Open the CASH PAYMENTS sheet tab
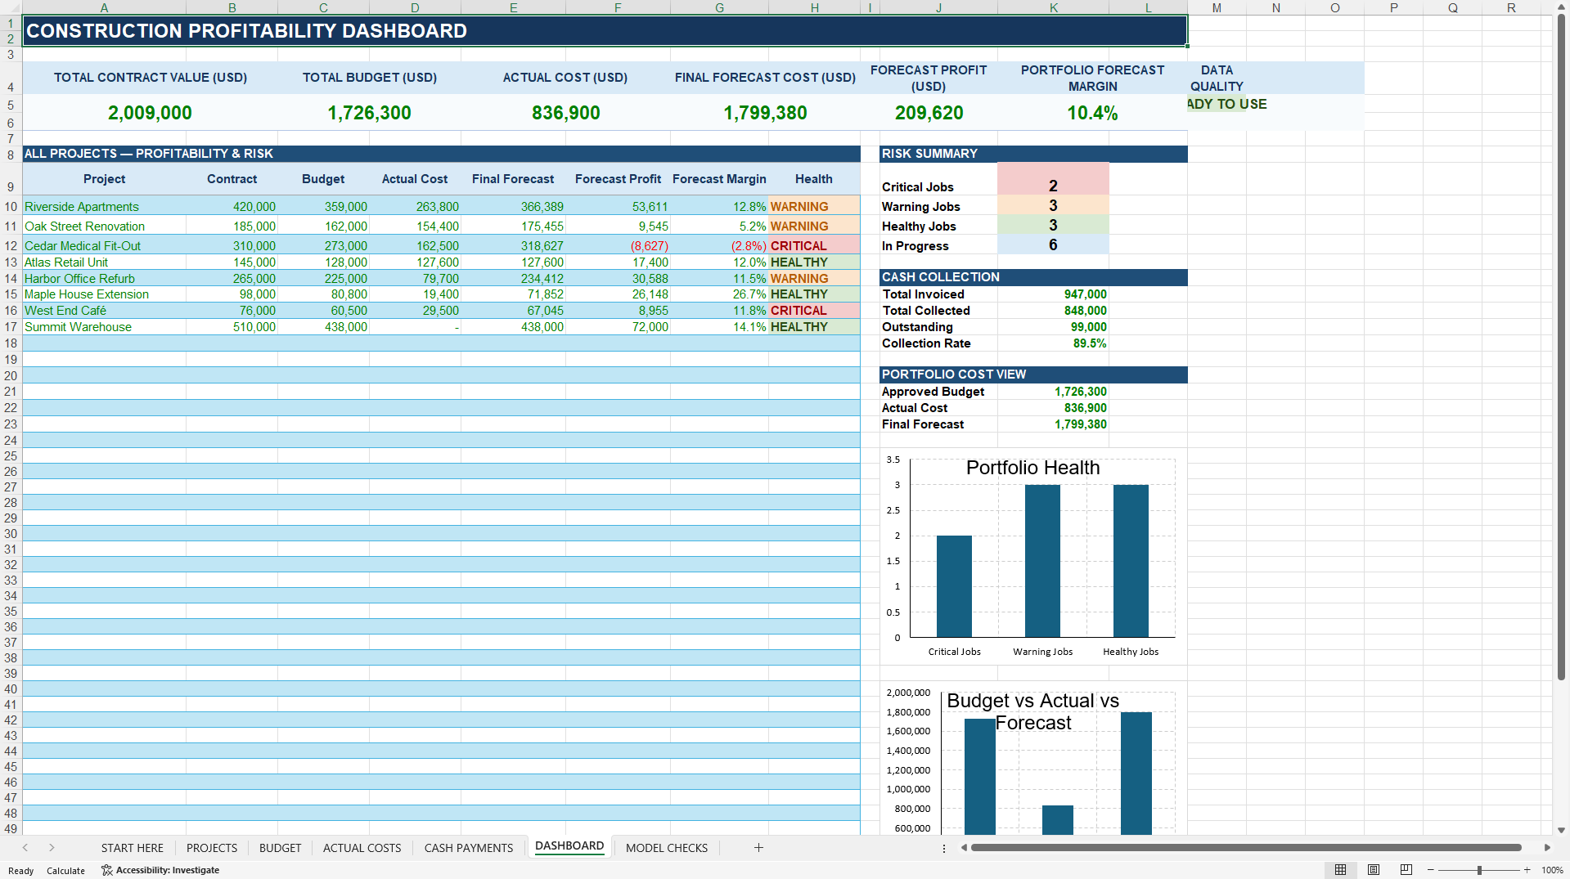The image size is (1570, 879). coord(469,848)
